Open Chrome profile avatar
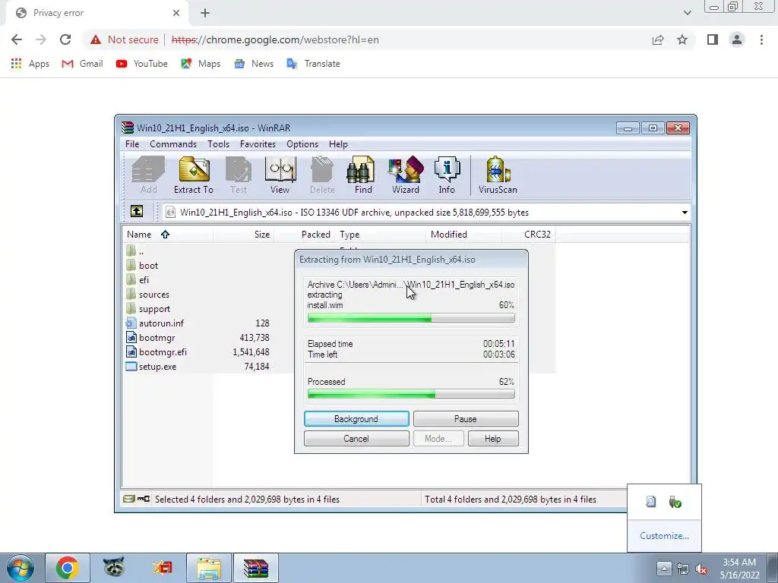778x583 pixels. 737,39
